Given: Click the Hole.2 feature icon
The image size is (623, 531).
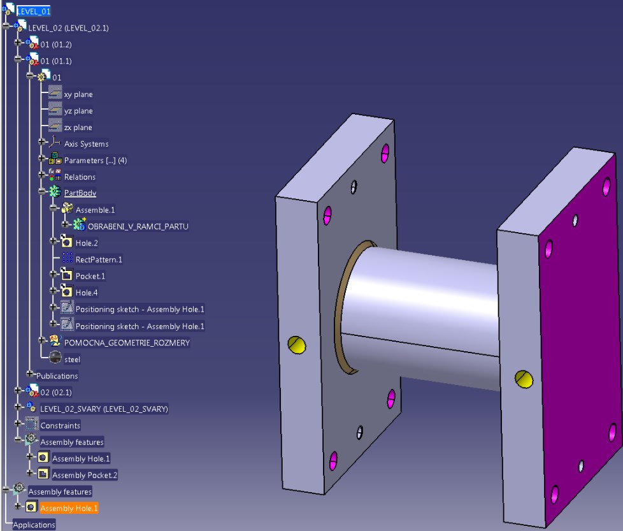Looking at the screenshot, I should coord(66,241).
